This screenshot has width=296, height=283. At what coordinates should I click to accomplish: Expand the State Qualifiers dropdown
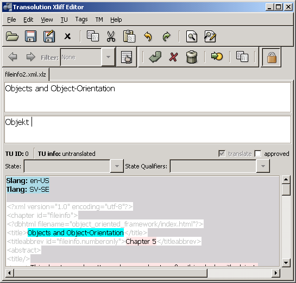coord(263,166)
